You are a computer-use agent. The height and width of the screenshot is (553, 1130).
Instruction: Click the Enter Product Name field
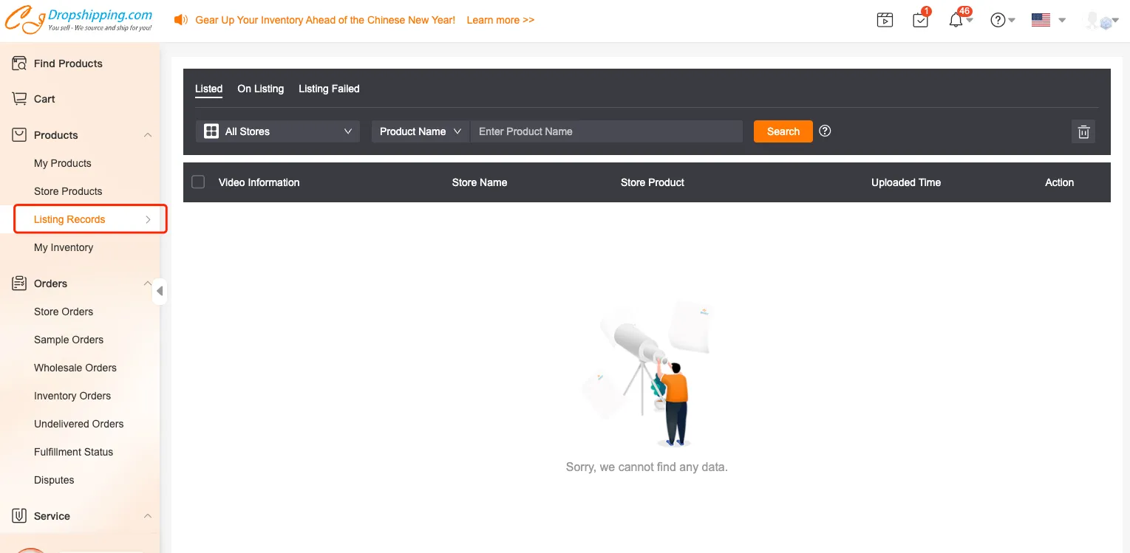606,131
